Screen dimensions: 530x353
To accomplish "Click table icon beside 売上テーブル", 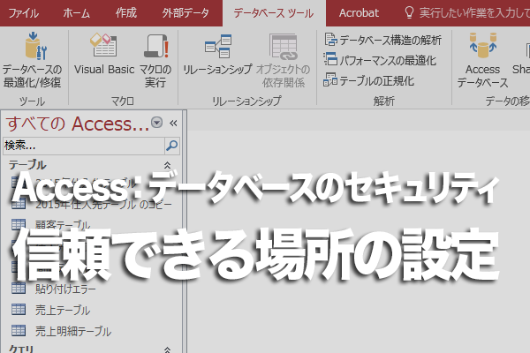I will [19, 309].
